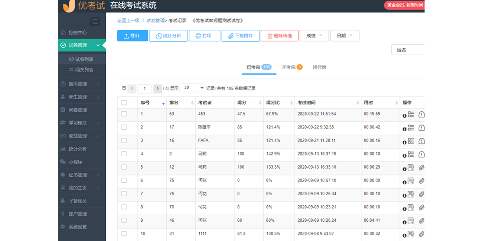Go to previous page arrow

coord(131,88)
